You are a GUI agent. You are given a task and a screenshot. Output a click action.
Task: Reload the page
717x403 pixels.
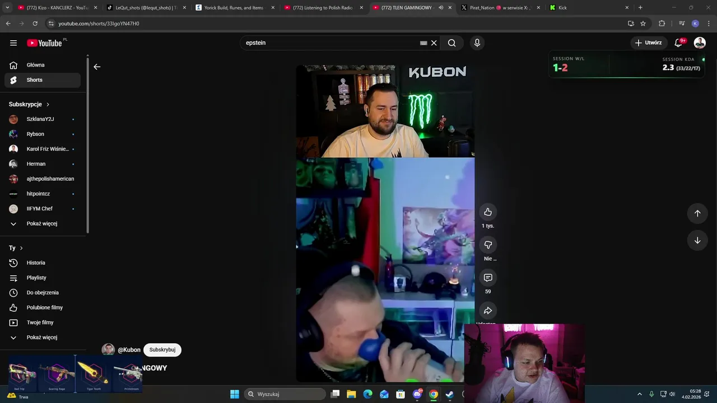35,24
